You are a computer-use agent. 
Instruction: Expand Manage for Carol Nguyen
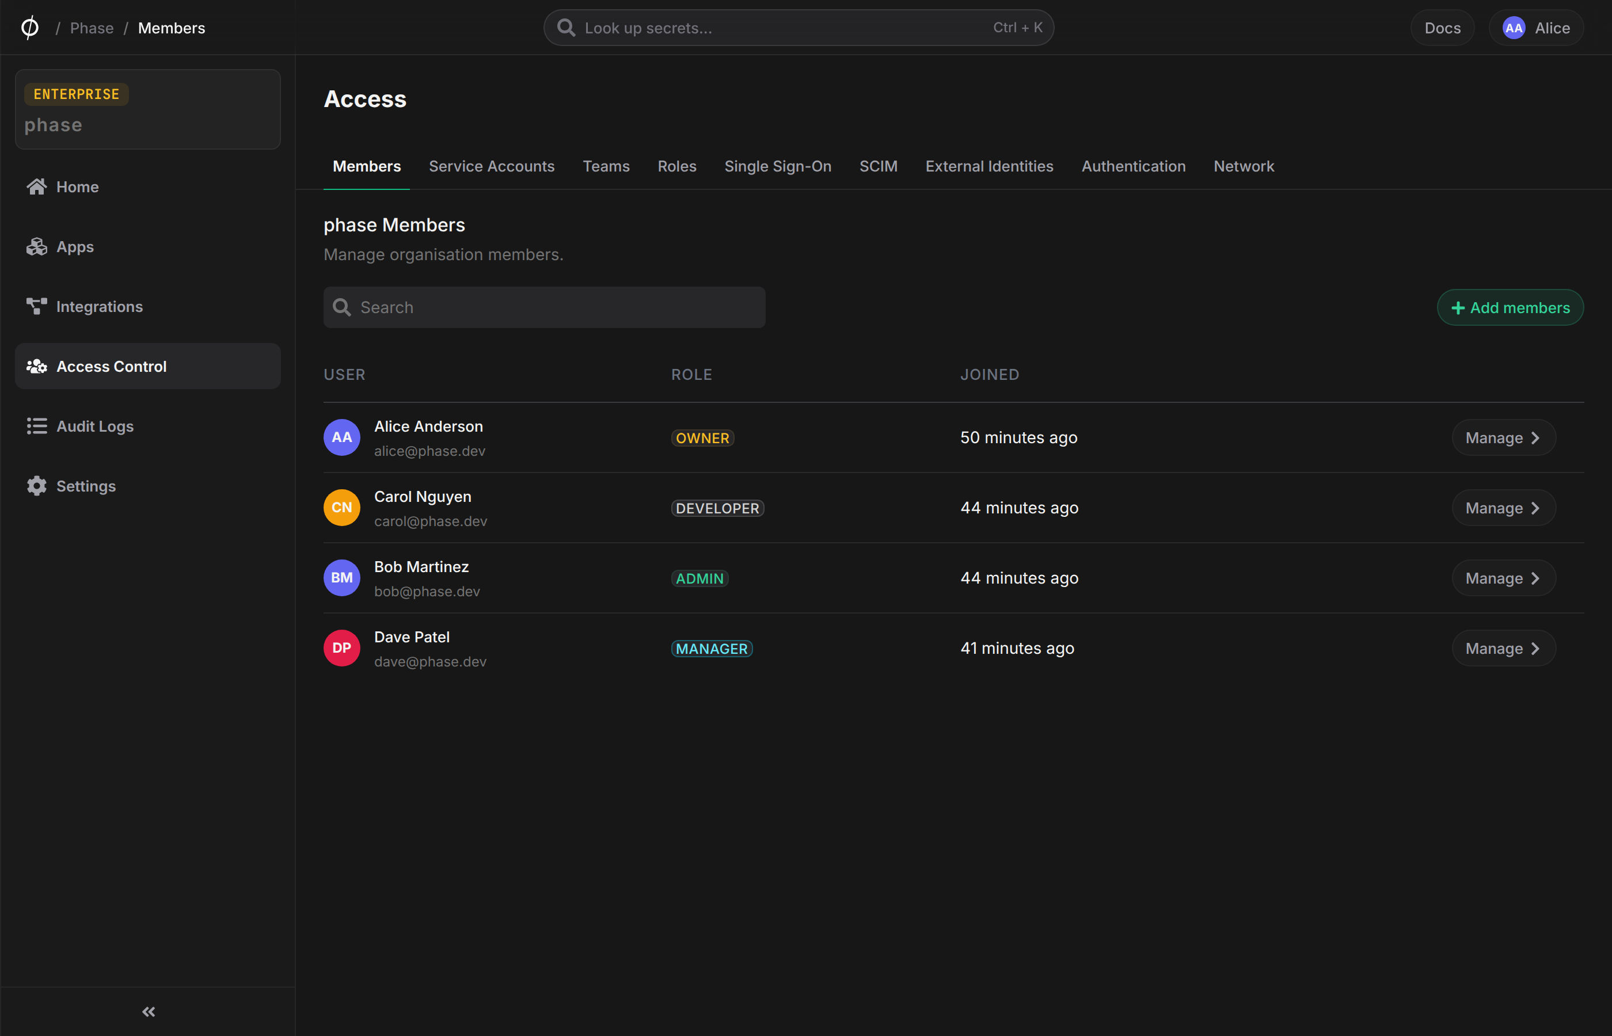1504,508
